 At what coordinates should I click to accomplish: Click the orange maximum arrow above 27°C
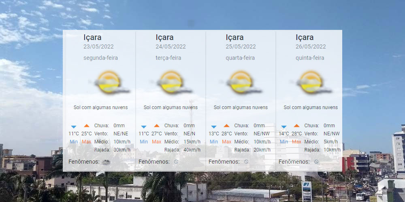point(157,126)
